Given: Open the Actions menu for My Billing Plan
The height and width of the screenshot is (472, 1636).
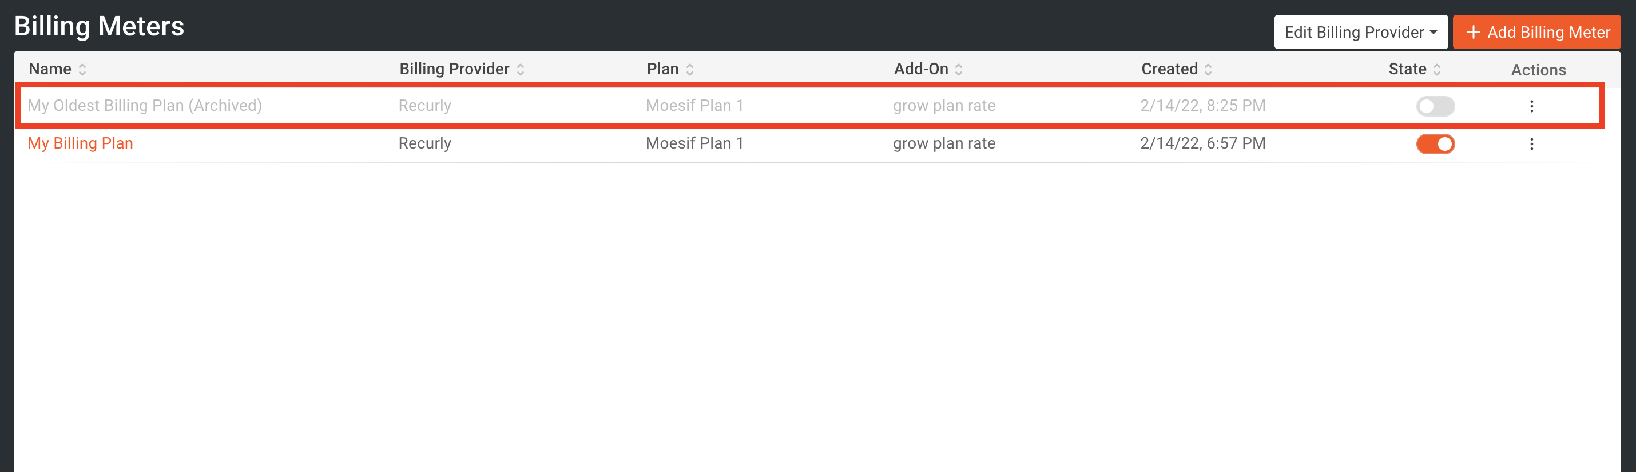Looking at the screenshot, I should [1532, 144].
